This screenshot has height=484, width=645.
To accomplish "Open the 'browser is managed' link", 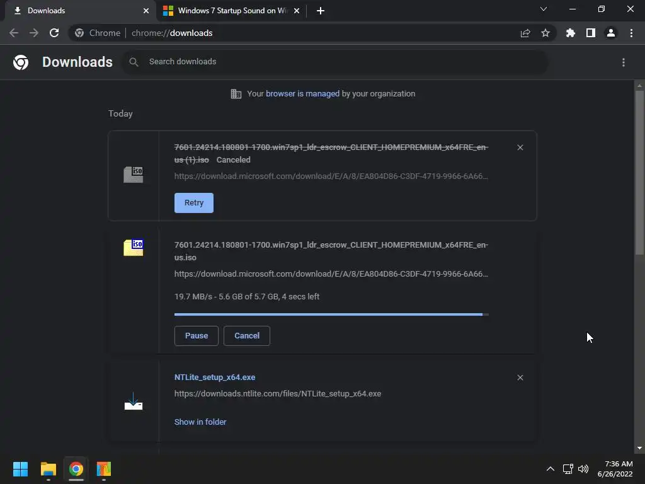I will [x=303, y=94].
